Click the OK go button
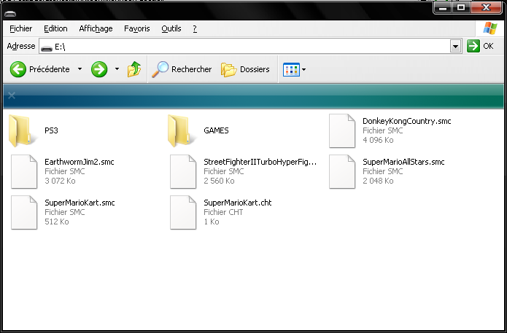507x333 pixels. (480, 46)
